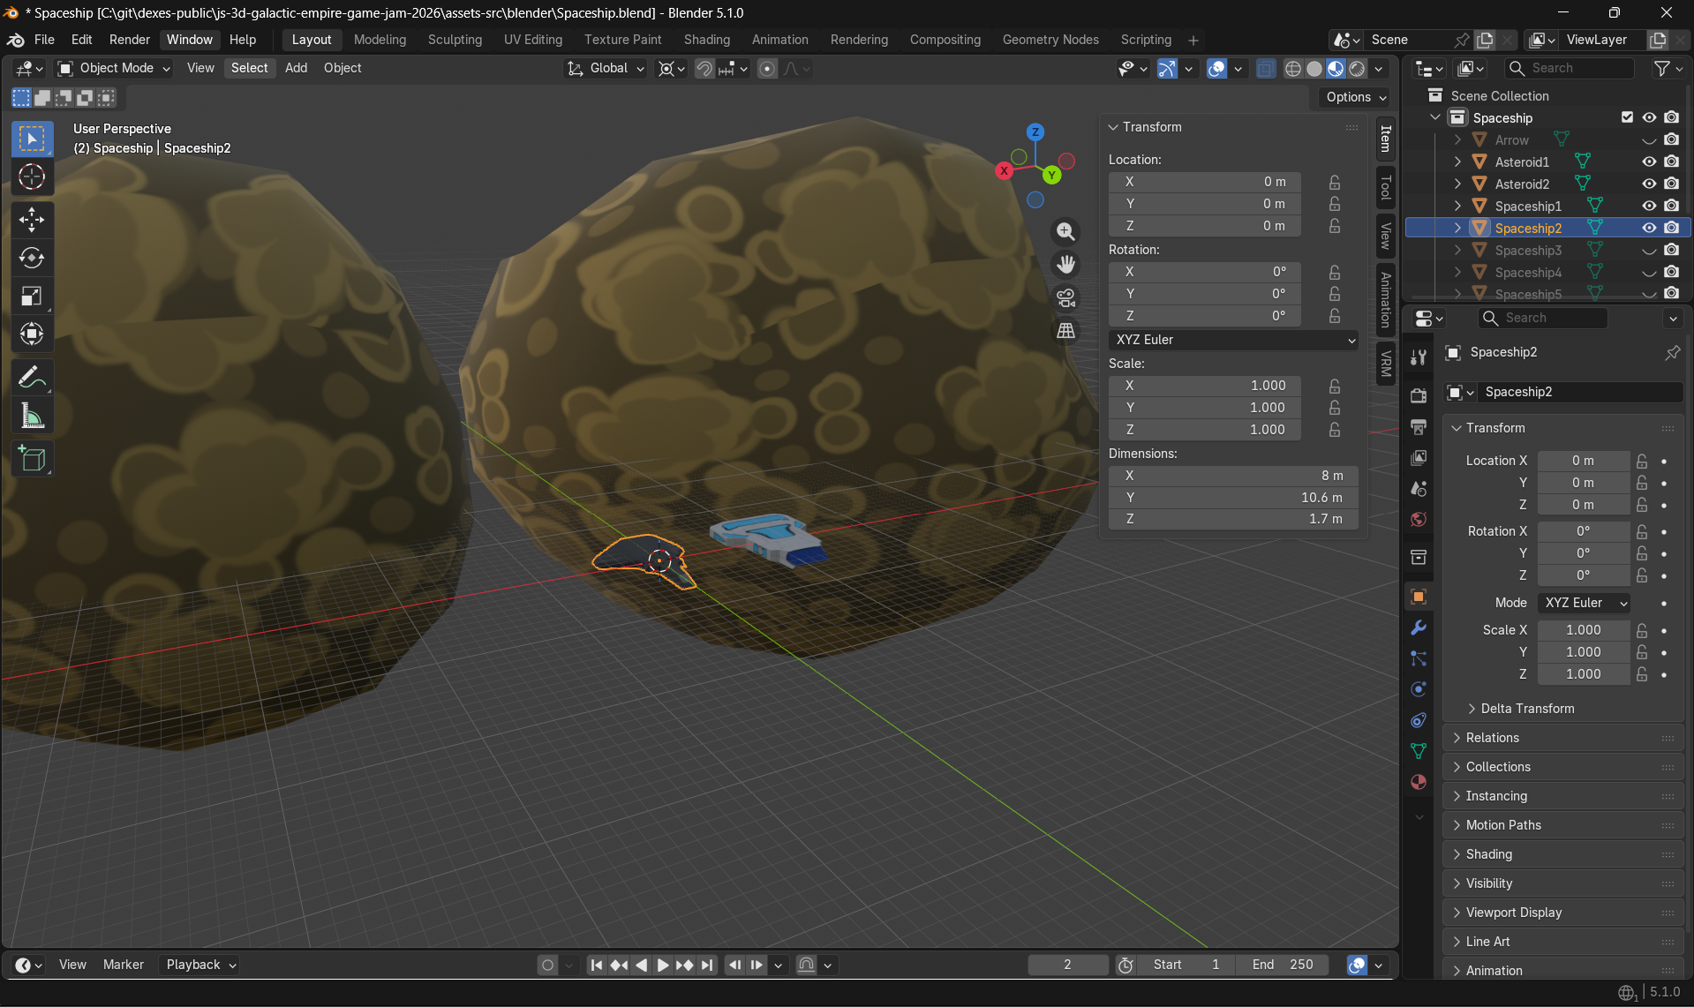
Task: Activate the Measure tool
Action: [32, 415]
